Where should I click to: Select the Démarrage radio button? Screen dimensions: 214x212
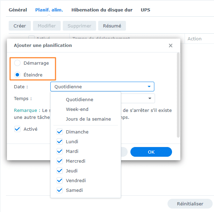pos(17,63)
